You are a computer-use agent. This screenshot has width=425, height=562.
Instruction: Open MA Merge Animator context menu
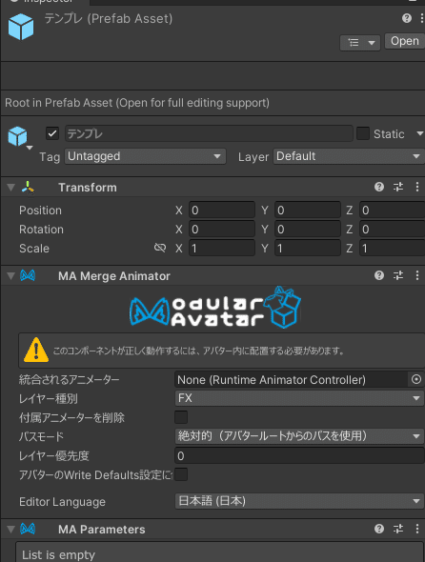click(x=417, y=275)
